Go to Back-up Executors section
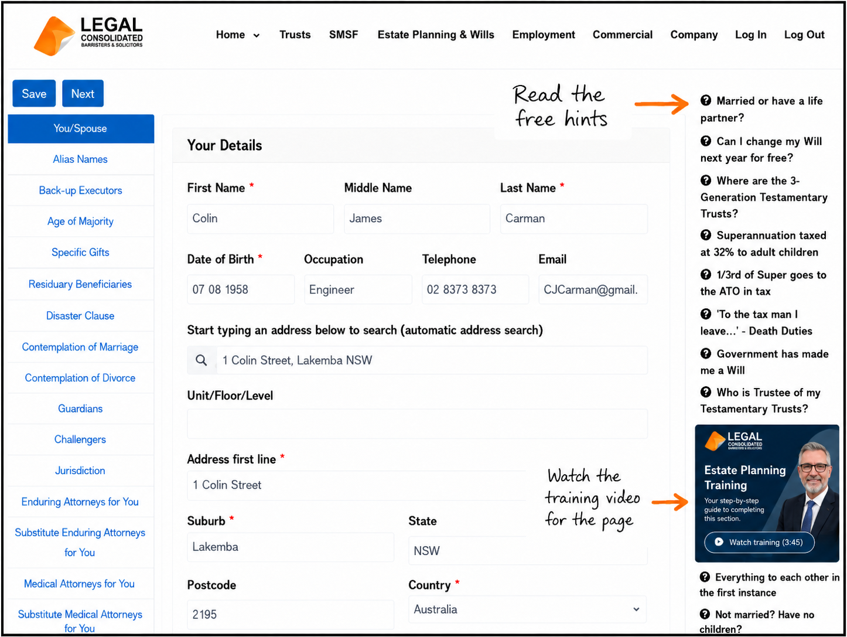Screen dimensions: 847x637 coord(81,190)
